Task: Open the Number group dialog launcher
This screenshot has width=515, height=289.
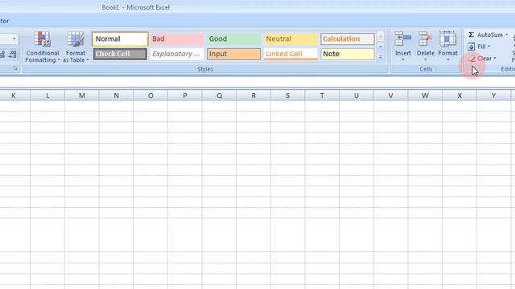Action: click(x=15, y=68)
